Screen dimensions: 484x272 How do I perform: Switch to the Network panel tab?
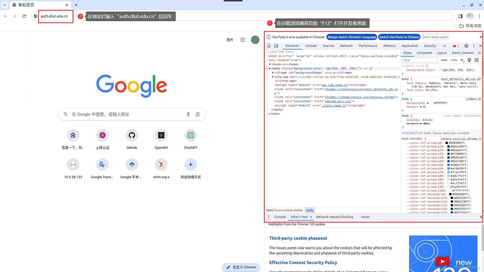[x=346, y=46]
